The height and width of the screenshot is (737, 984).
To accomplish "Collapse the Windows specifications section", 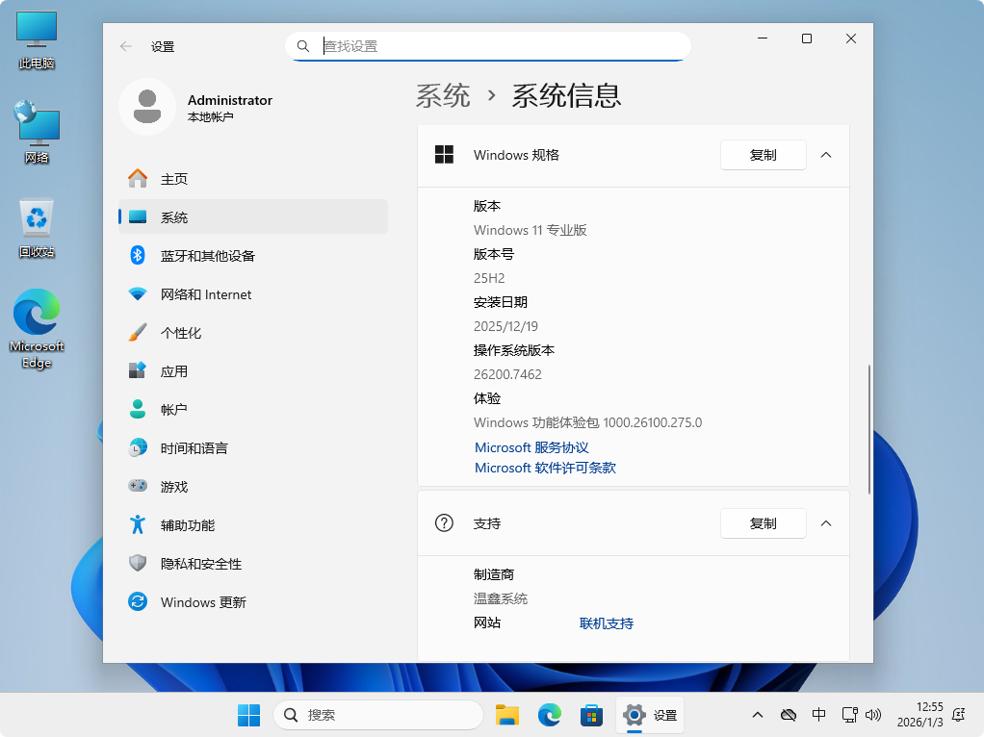I will tap(826, 155).
